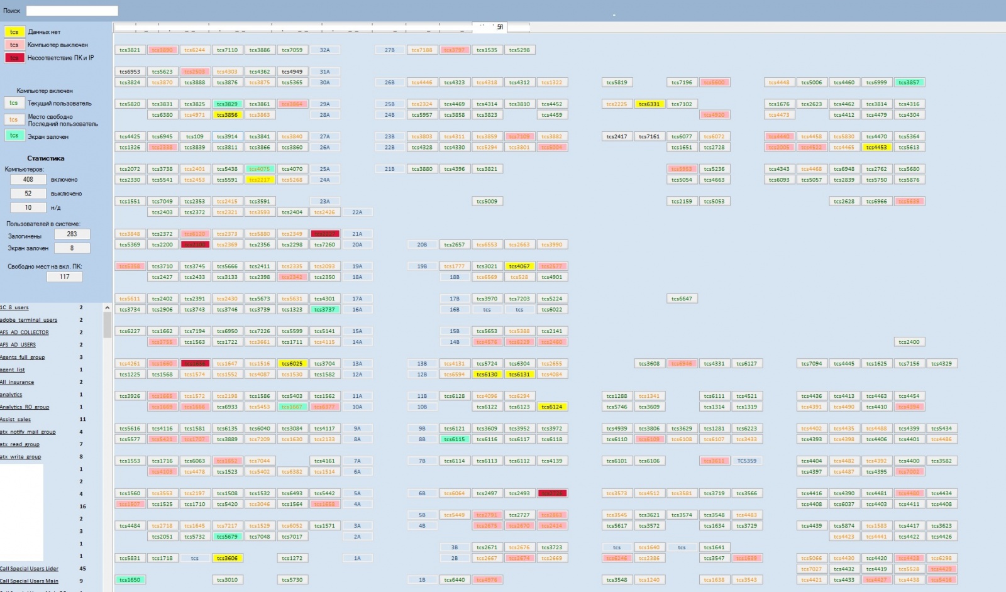Select locked-screen computer tcs3829
Viewport: 1006px width, 592px height.
click(x=227, y=104)
